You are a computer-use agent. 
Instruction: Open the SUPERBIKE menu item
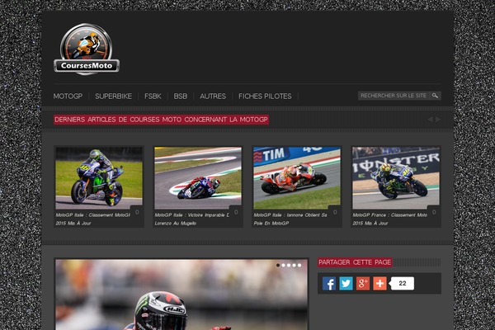click(x=113, y=97)
